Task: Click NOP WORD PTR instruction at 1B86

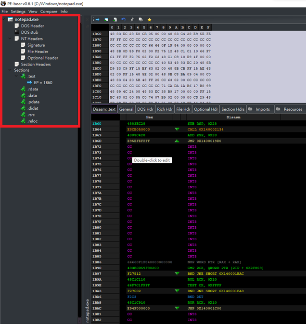Action: click(214, 262)
